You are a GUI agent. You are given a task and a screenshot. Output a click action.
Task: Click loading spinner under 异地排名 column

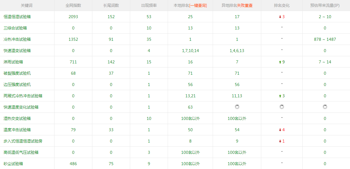[x=237, y=107]
